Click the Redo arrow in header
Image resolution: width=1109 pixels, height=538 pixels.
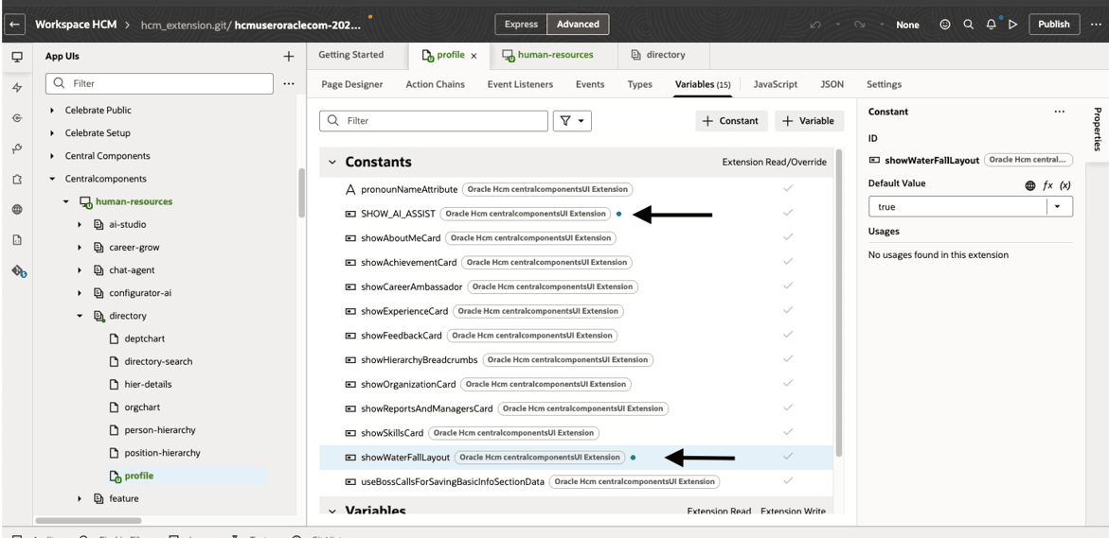point(859,24)
